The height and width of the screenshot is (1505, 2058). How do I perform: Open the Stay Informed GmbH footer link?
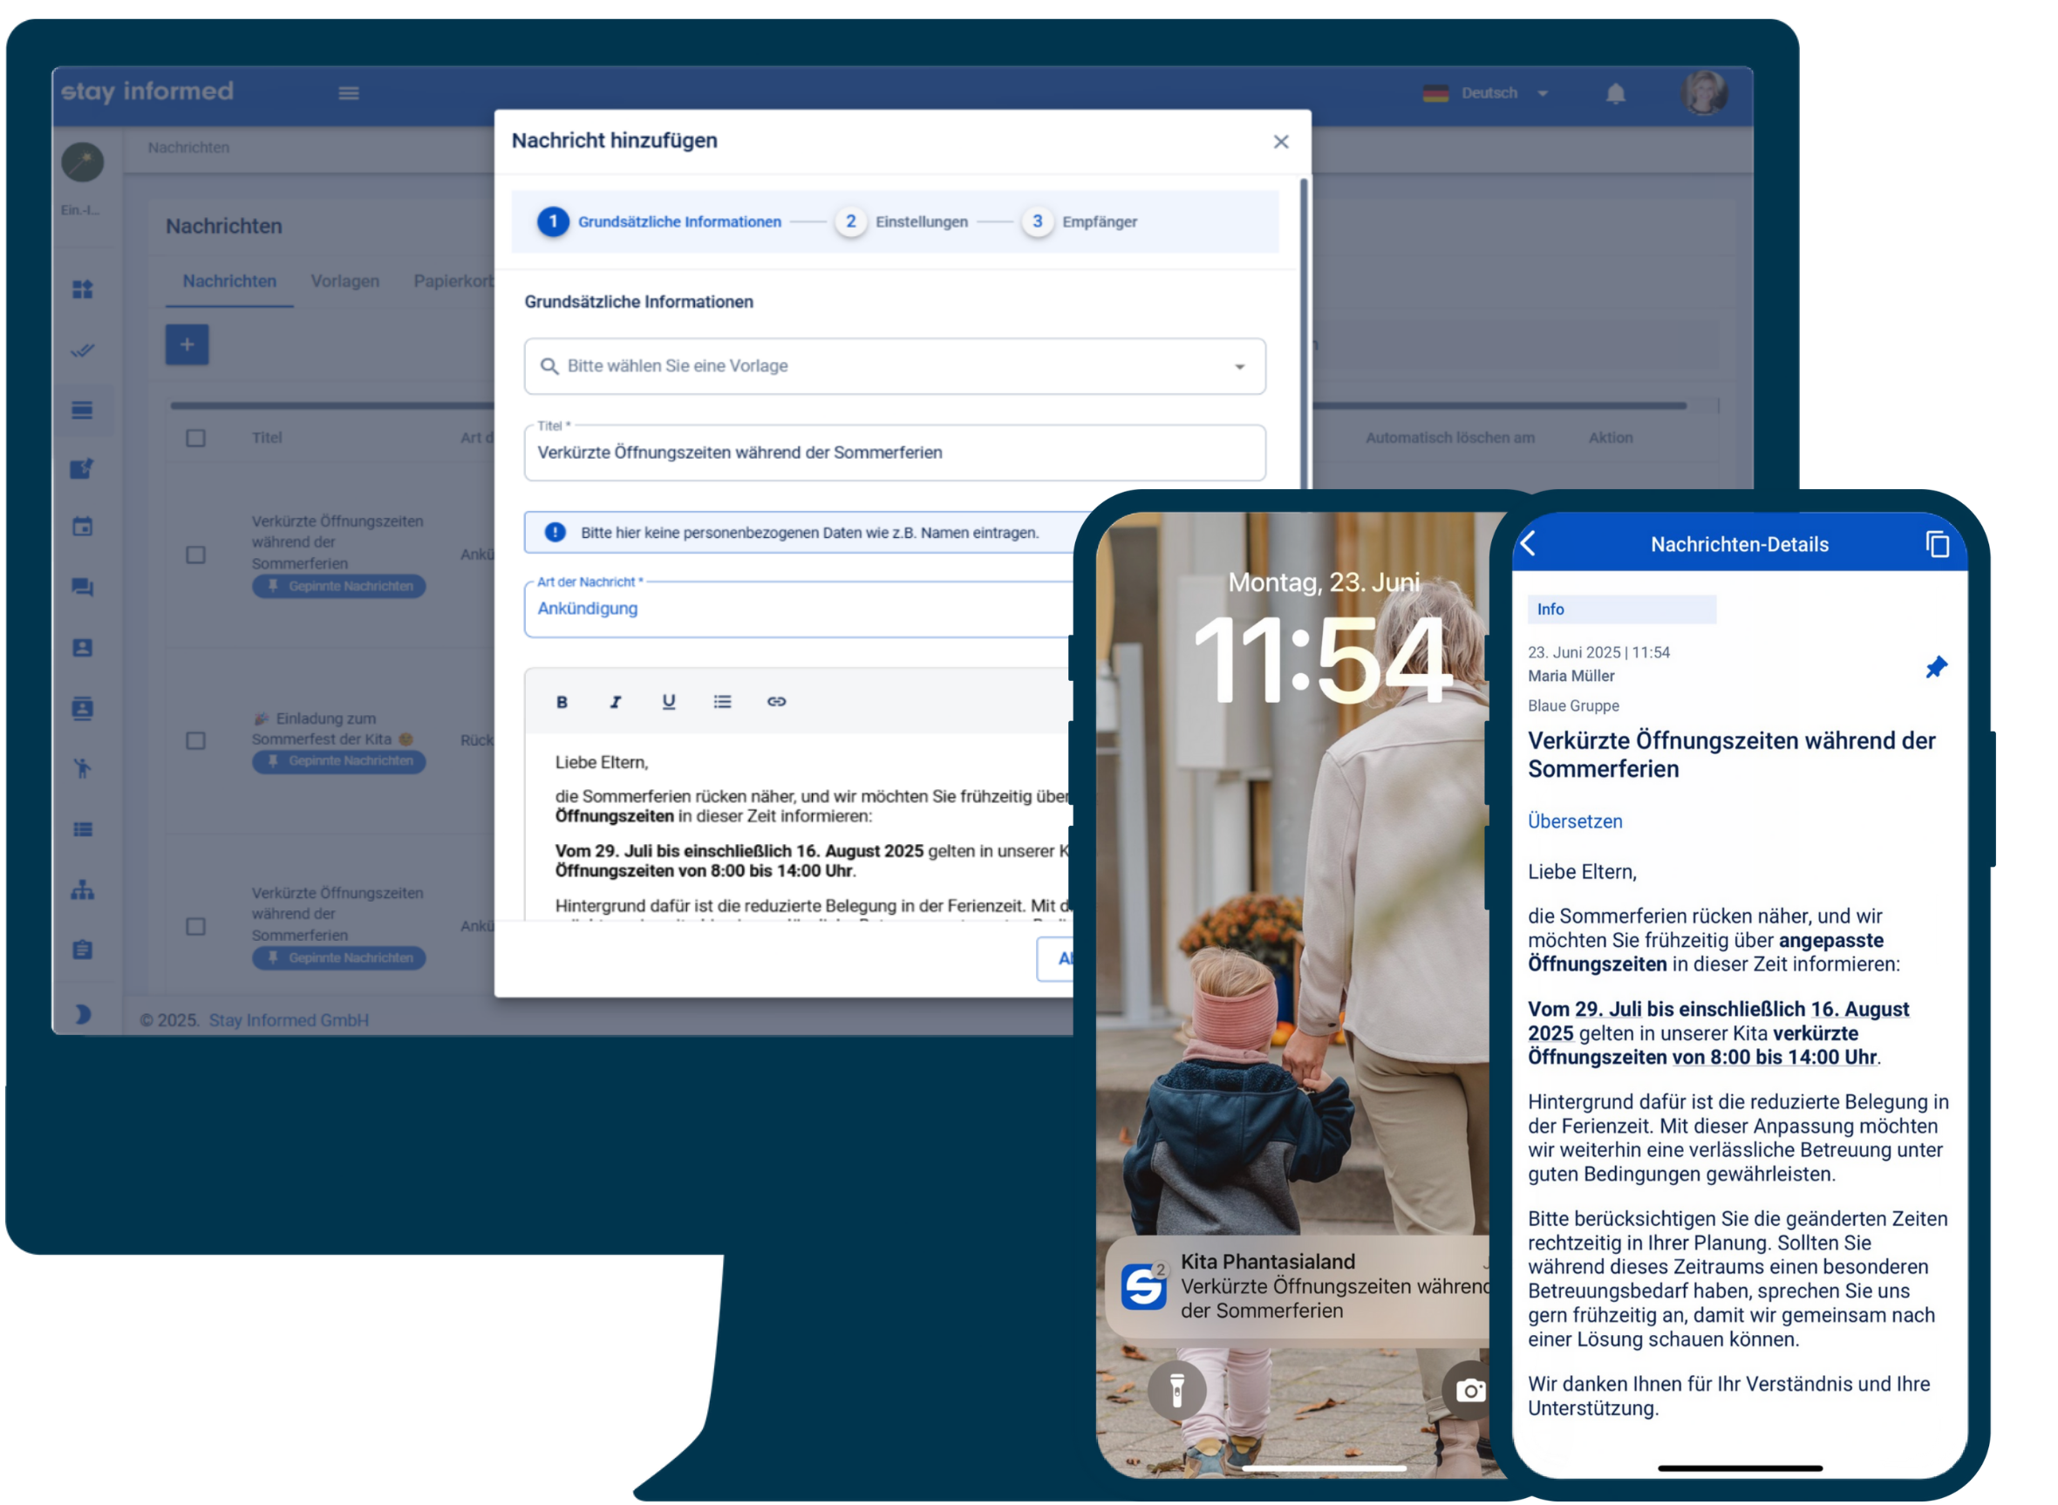[x=289, y=1020]
